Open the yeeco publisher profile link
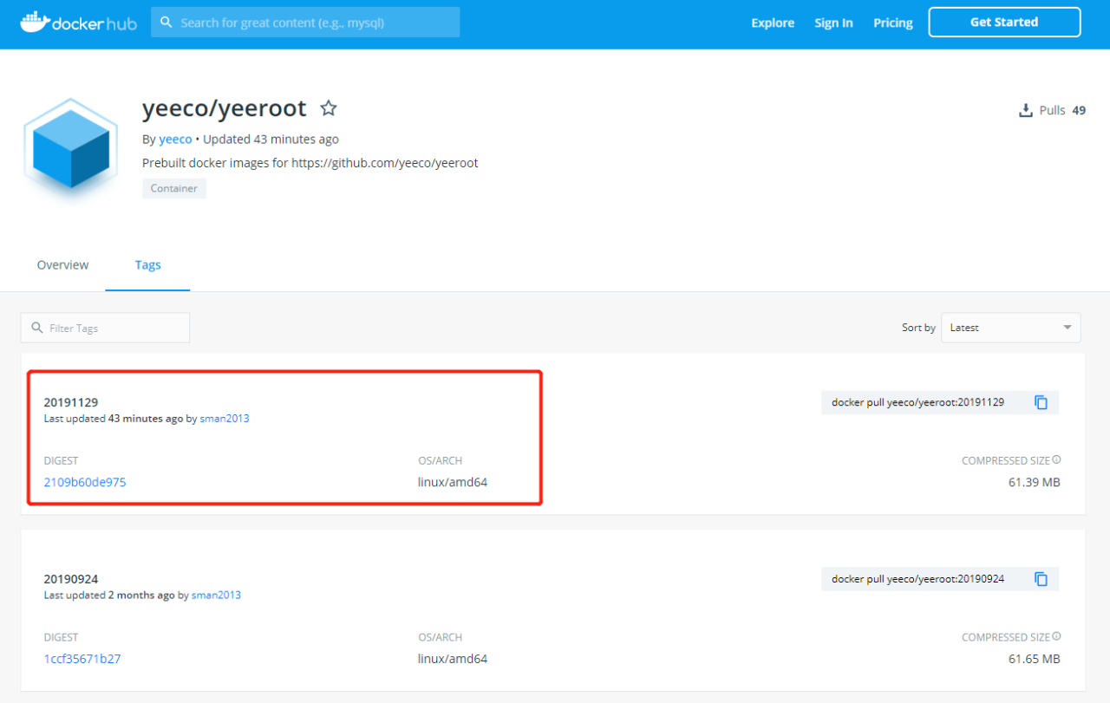The image size is (1110, 703). point(175,139)
